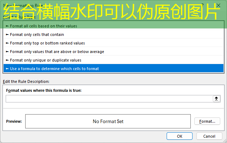Select 'Use a formula to determine which cells to format'
Screen dimensions: 227x143
click(54, 69)
